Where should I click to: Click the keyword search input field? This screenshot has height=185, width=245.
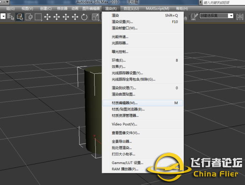(x=224, y=3)
